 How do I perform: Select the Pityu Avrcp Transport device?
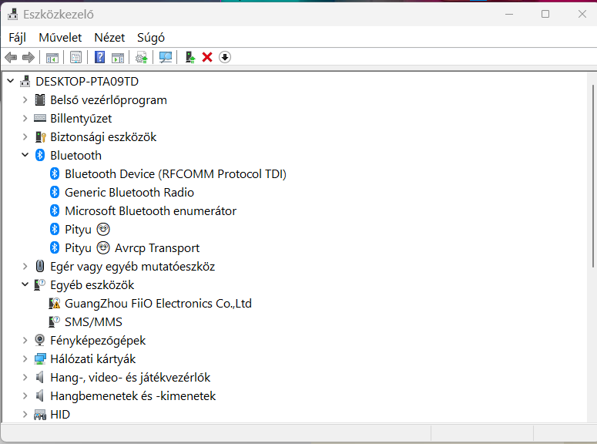(x=132, y=247)
